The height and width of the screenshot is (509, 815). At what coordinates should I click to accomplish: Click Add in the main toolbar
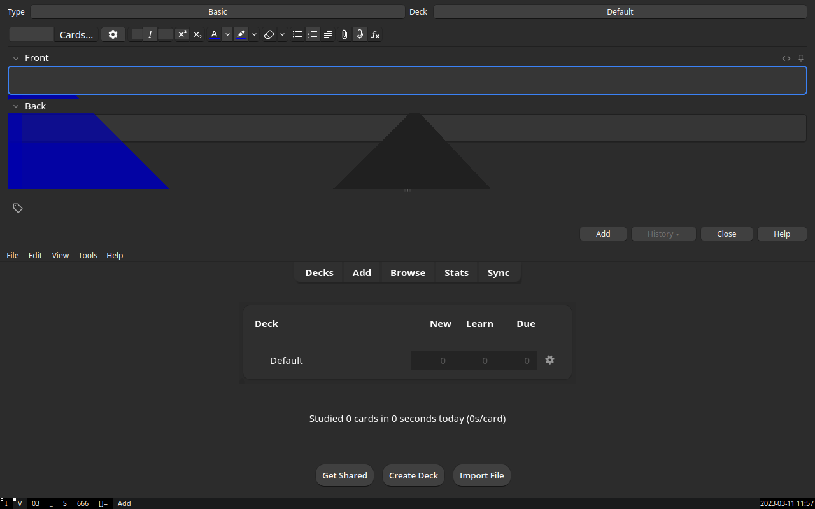click(362, 272)
